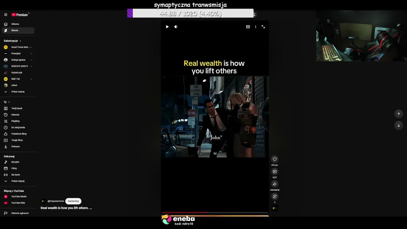The image size is (407, 229).
Task: Open Kolega Ignacy channel subscription
Action: tap(18, 60)
